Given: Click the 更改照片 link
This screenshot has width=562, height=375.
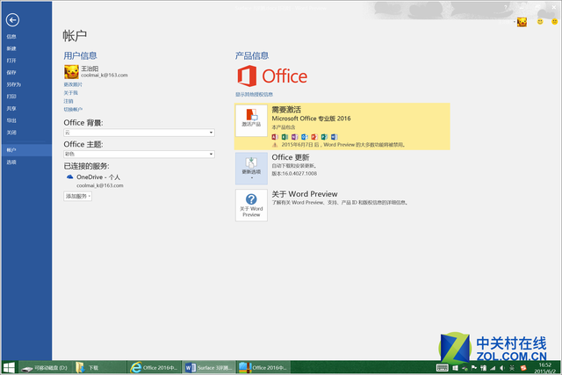Looking at the screenshot, I should (73, 84).
